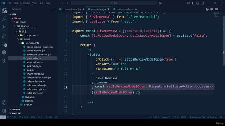Open the Search view in activity bar
The image size is (225, 126).
click(x=4, y=19)
